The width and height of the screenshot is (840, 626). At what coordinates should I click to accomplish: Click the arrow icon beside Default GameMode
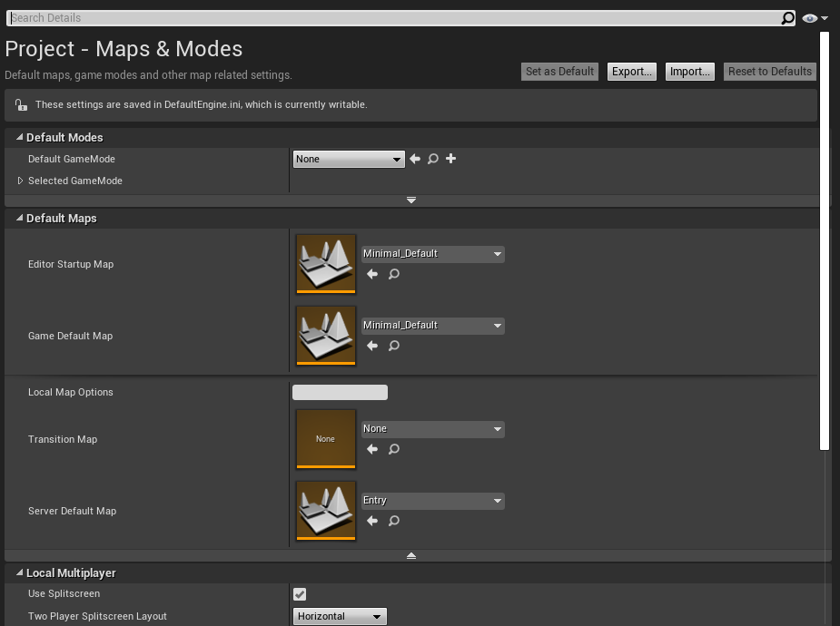pos(415,159)
